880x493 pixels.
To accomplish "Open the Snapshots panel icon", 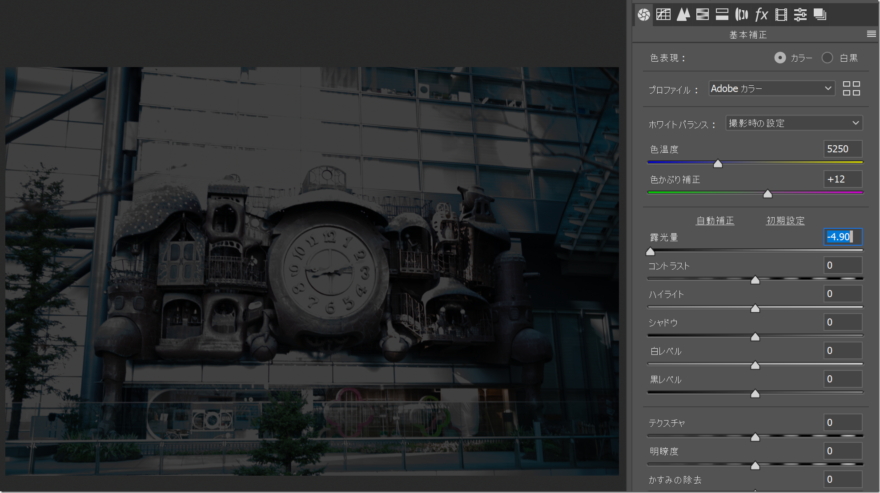I will (820, 15).
